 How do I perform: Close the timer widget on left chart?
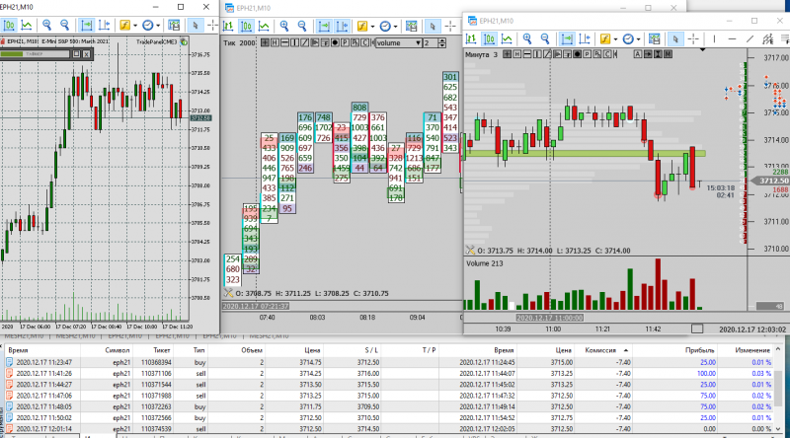click(87, 54)
